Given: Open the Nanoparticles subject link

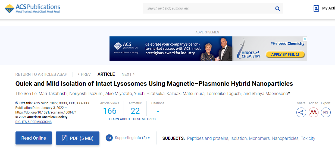Looking at the screenshot, I should [285, 139].
